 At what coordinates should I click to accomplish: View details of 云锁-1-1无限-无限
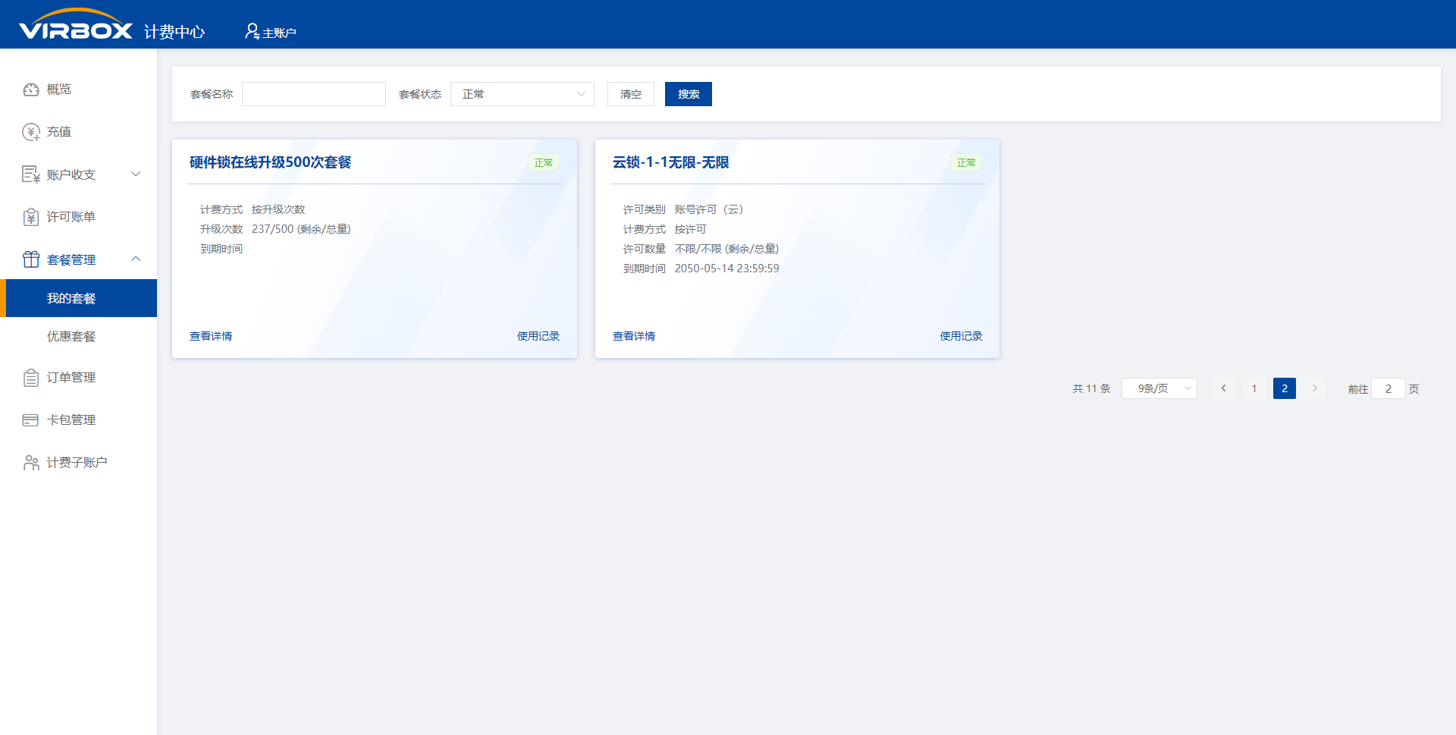pyautogui.click(x=634, y=336)
